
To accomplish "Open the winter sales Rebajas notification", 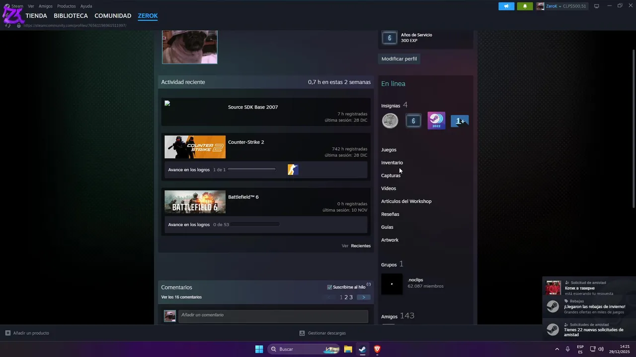I will pyautogui.click(x=589, y=306).
